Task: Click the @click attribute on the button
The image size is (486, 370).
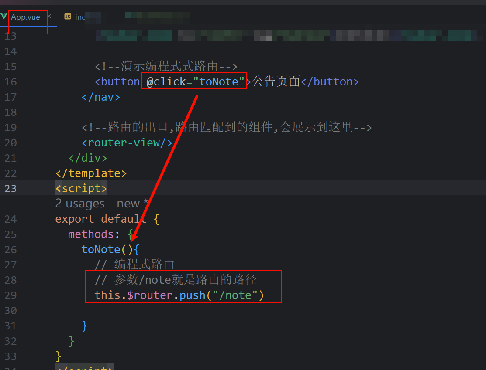Action: click(166, 81)
